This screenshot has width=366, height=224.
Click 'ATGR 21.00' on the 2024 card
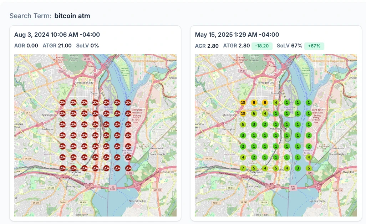pos(57,46)
